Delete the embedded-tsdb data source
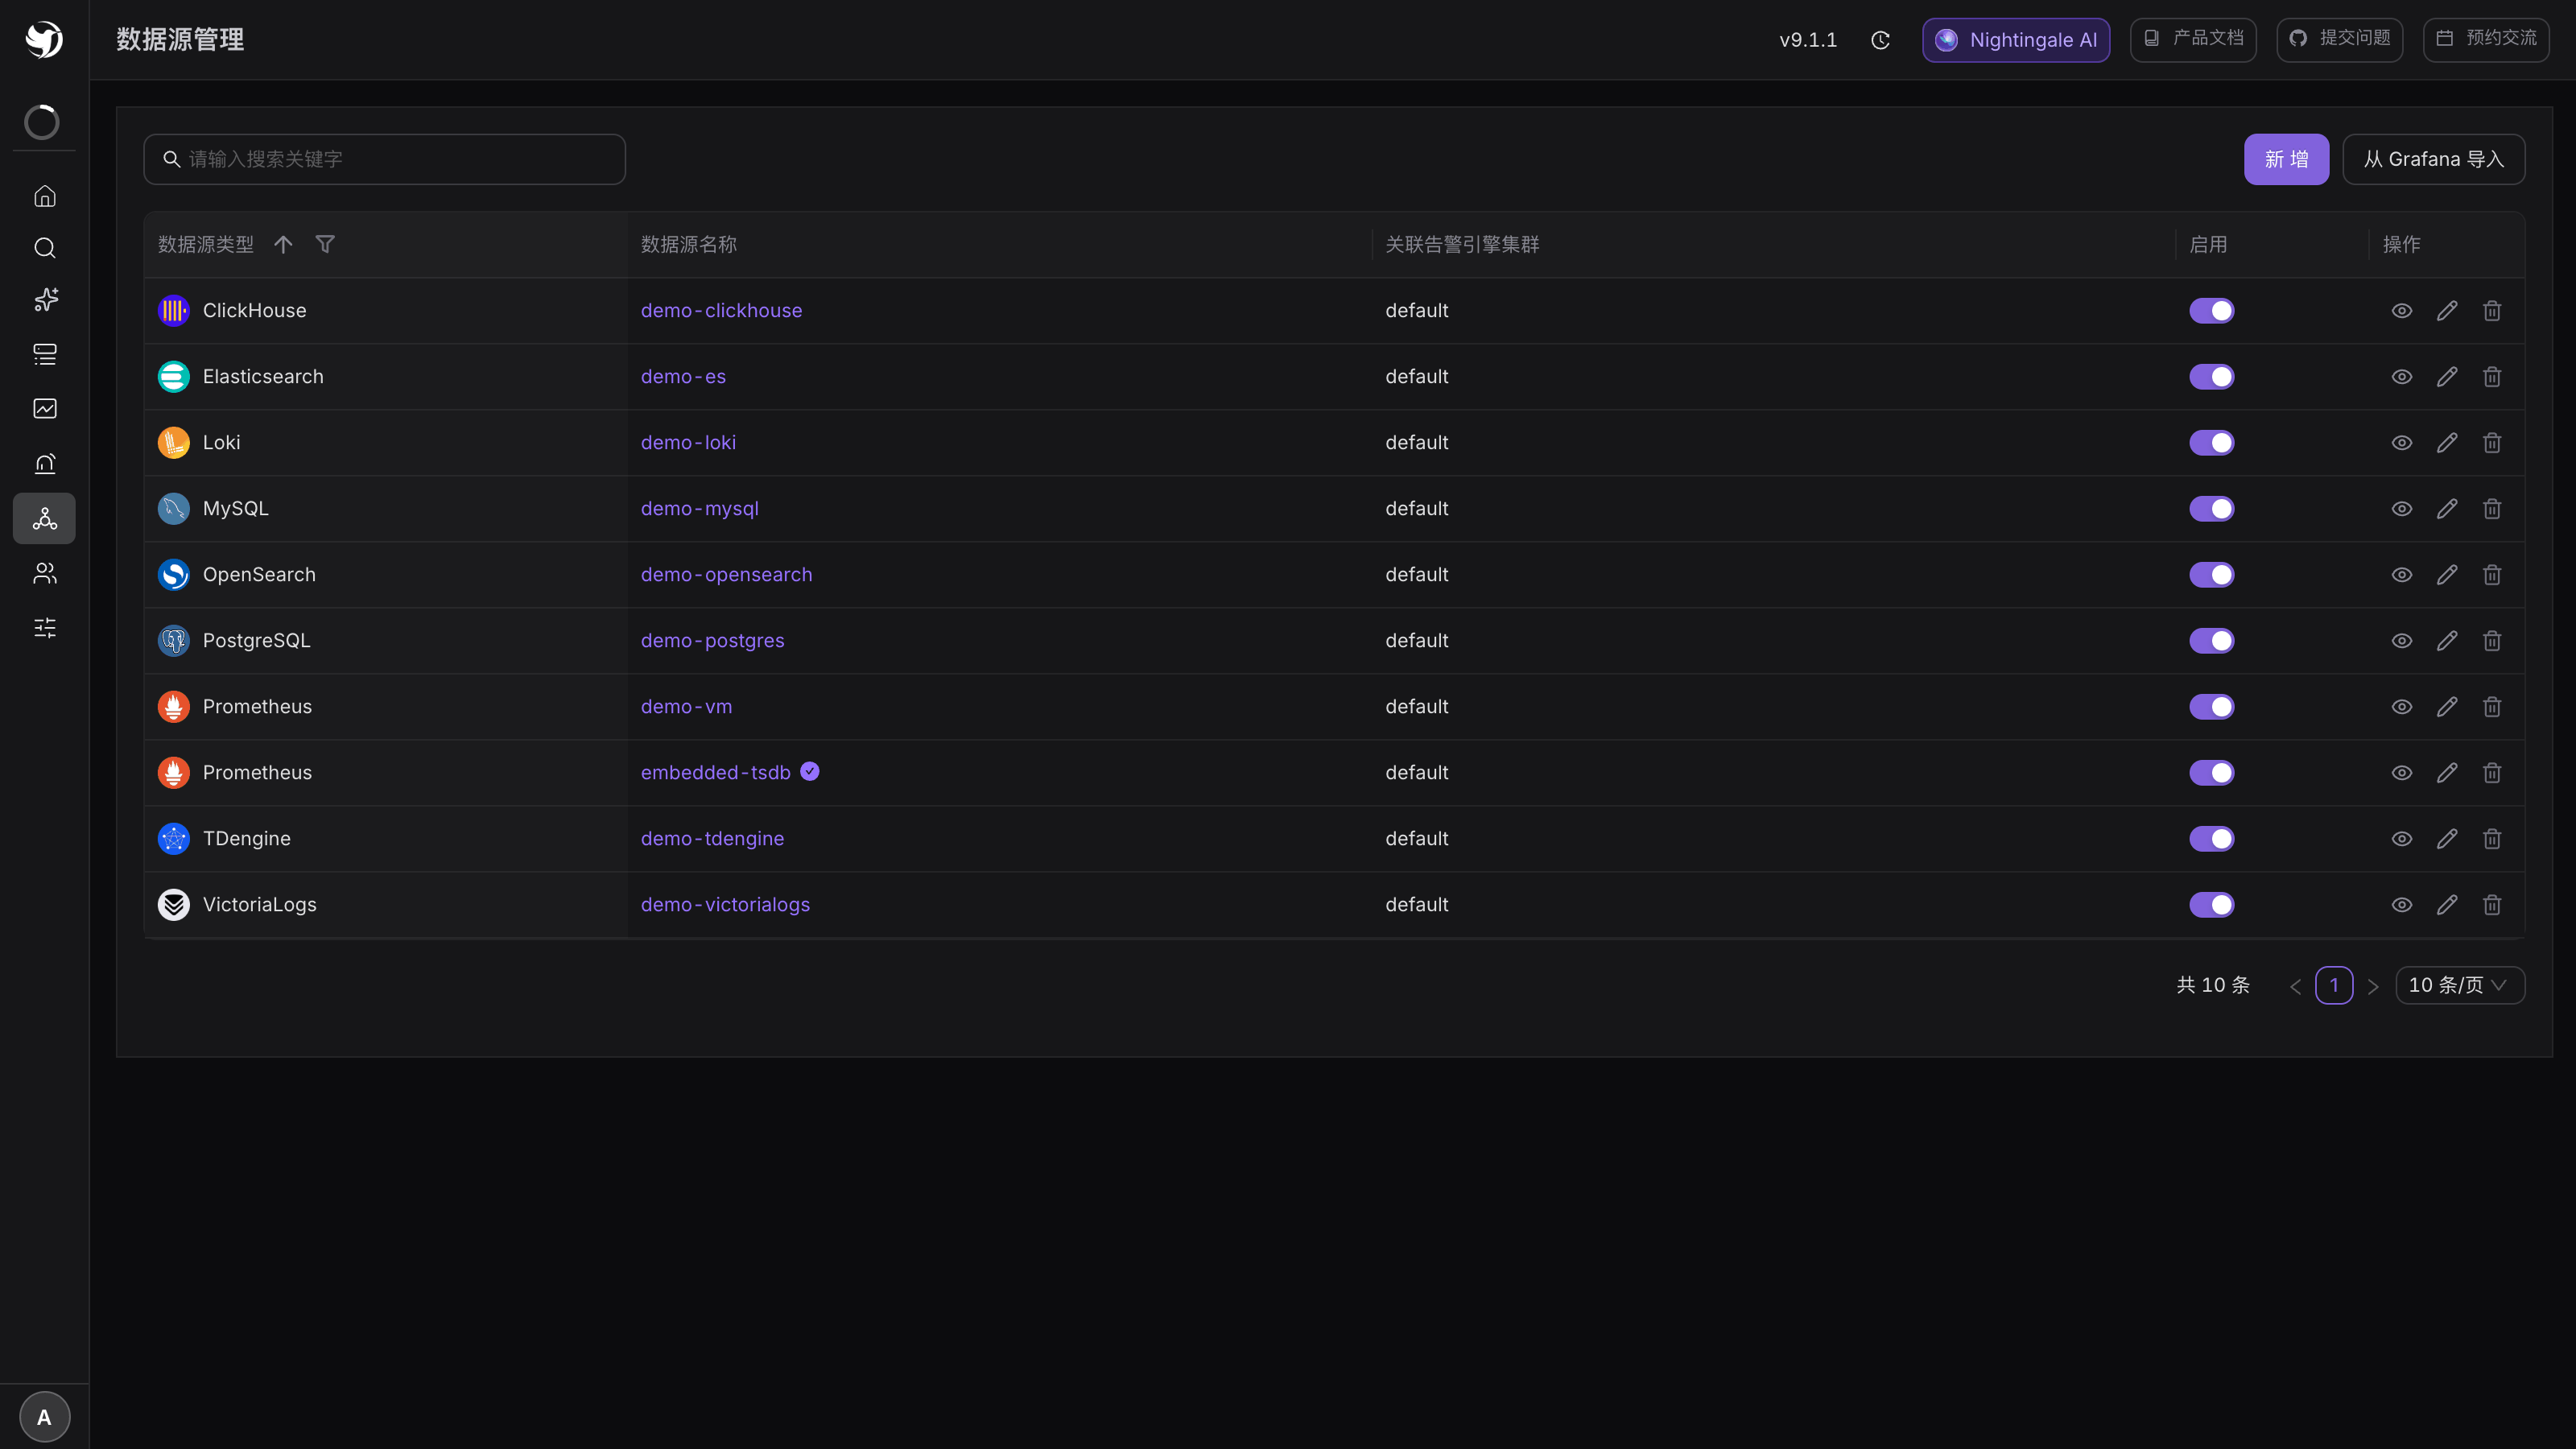This screenshot has height=1449, width=2576. (2492, 773)
